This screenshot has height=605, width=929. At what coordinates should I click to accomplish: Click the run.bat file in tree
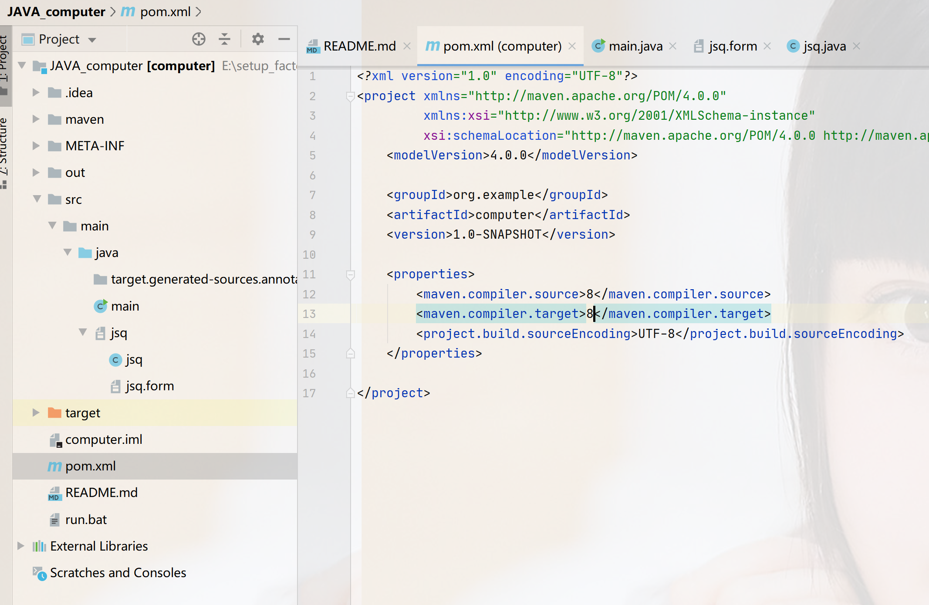point(86,520)
